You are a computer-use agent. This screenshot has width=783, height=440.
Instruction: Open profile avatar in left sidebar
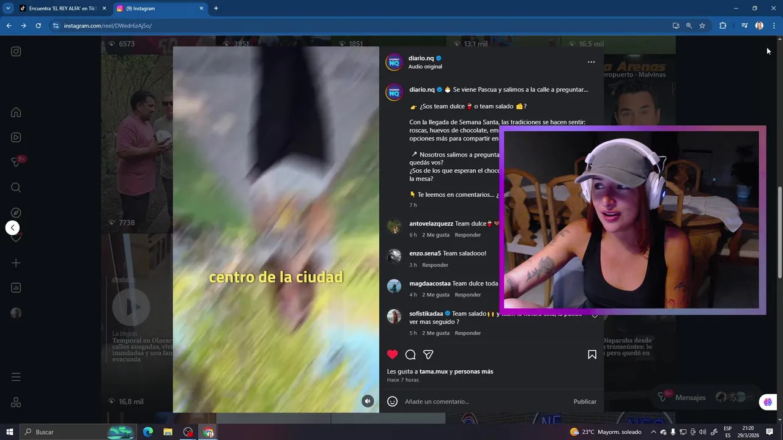click(16, 313)
